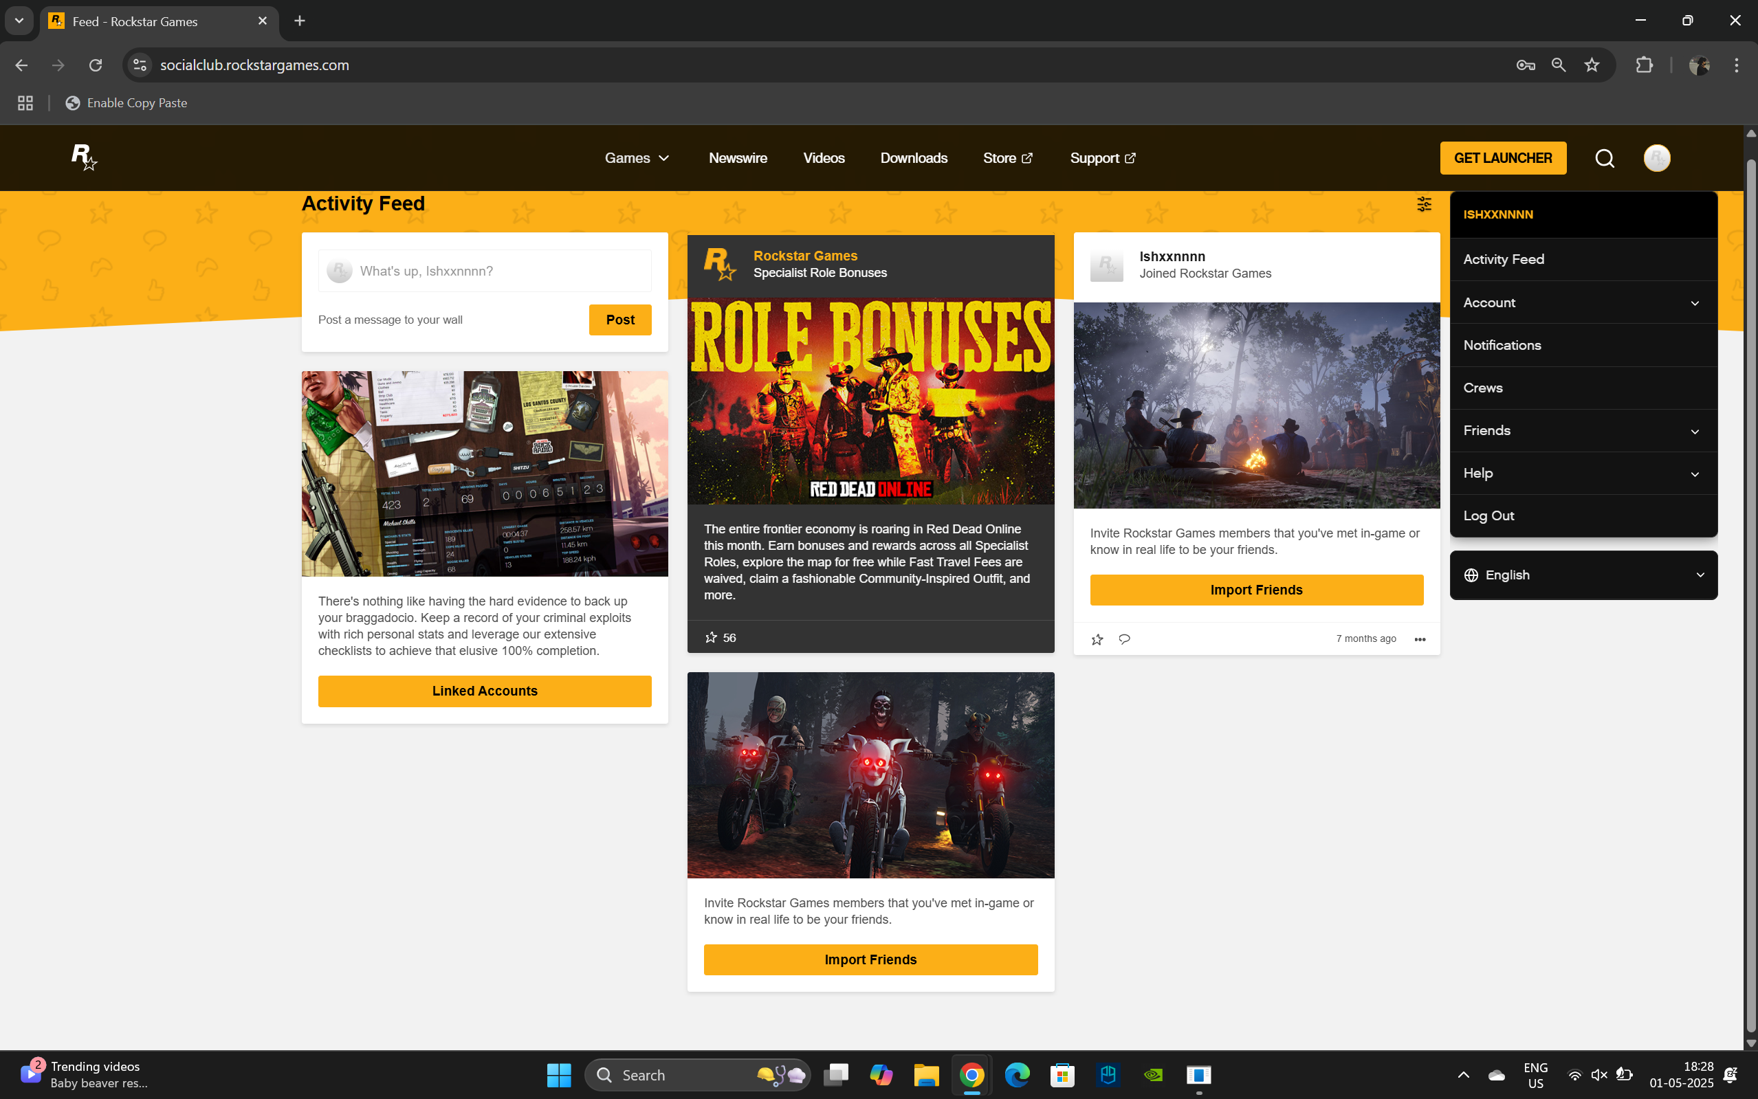The height and width of the screenshot is (1099, 1758).
Task: Select Log Out in the profile menu
Action: (1488, 515)
